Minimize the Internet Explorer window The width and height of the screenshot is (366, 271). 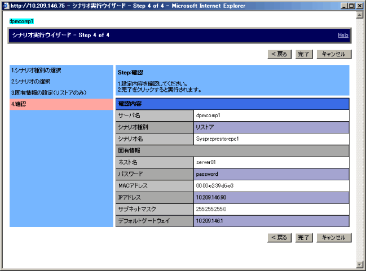click(x=343, y=6)
